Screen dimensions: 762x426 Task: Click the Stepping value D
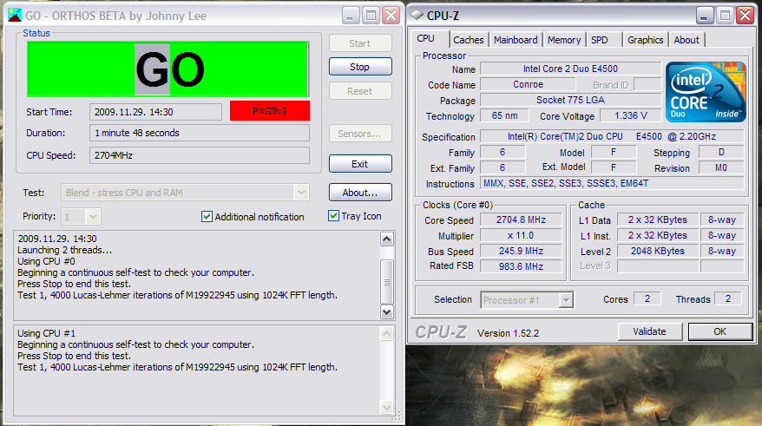pyautogui.click(x=721, y=152)
